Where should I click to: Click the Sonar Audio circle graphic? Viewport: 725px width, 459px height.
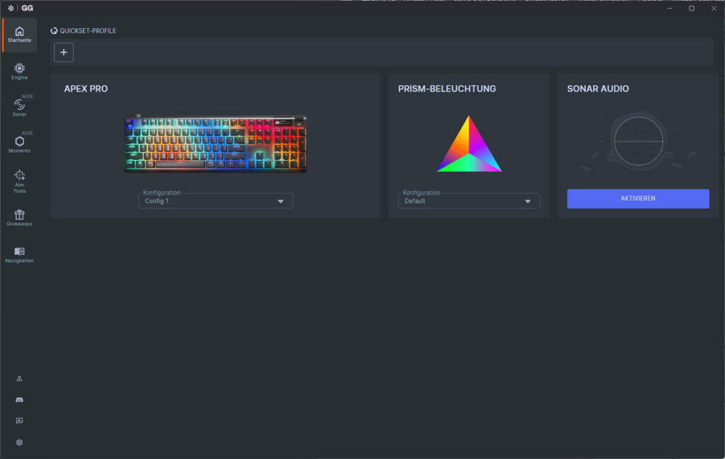click(639, 141)
